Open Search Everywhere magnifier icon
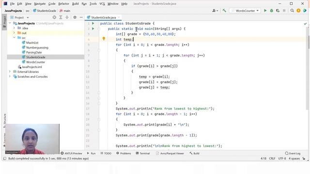 [x=292, y=11]
